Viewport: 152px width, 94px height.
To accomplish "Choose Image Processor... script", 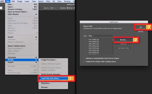I will point(53,60).
